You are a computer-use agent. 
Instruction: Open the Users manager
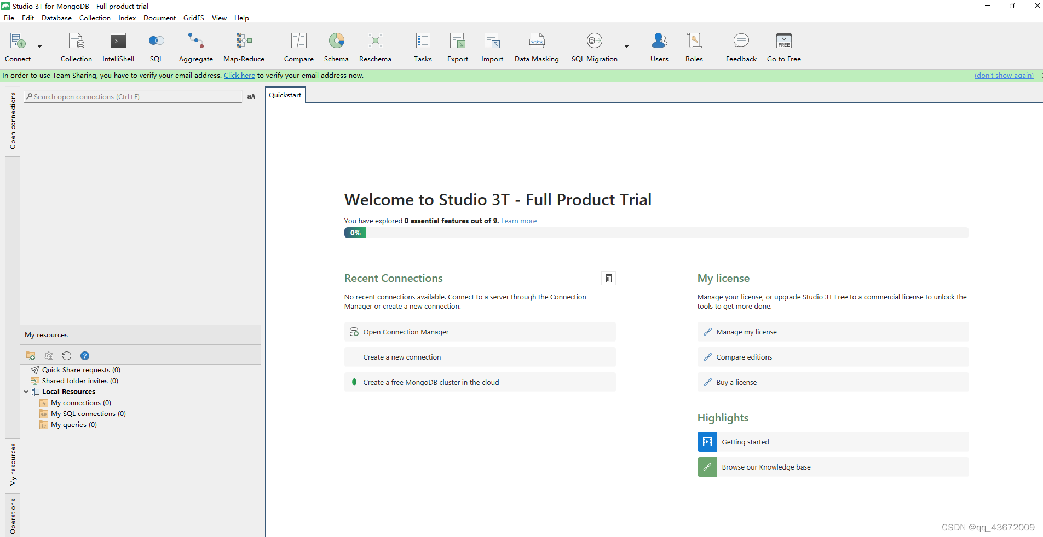(x=659, y=47)
